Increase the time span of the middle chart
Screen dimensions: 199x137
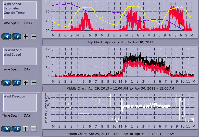26,83
